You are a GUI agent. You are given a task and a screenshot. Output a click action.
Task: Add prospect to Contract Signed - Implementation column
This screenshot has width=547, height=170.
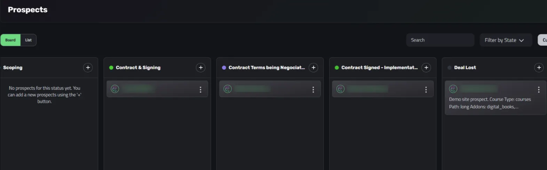[x=426, y=68]
